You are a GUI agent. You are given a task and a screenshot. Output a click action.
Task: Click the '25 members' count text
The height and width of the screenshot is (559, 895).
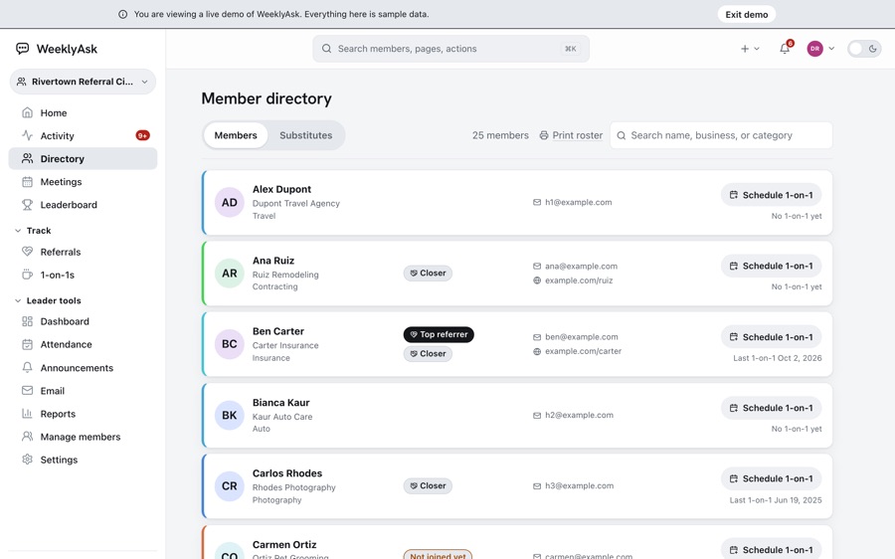(500, 135)
